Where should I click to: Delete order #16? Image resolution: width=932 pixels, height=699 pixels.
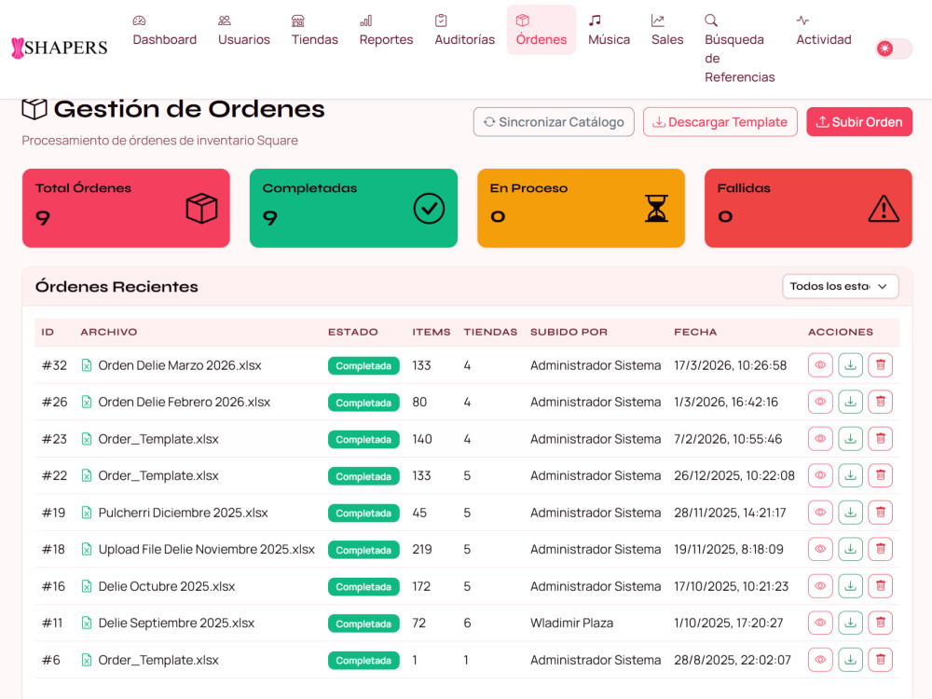tap(881, 586)
